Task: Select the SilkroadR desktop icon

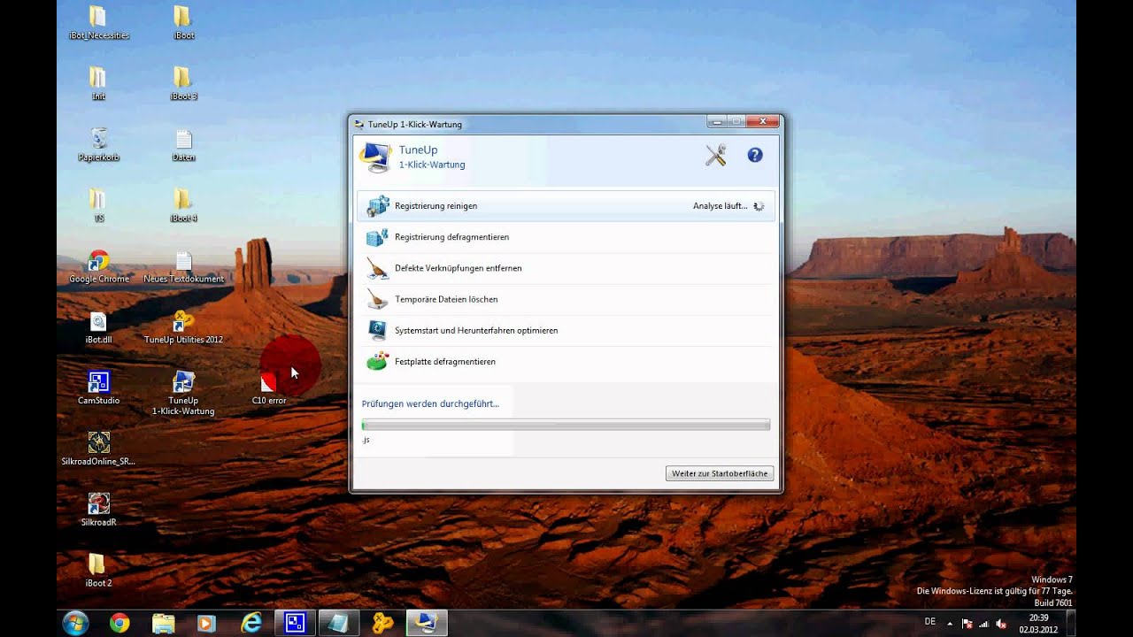Action: 99,510
